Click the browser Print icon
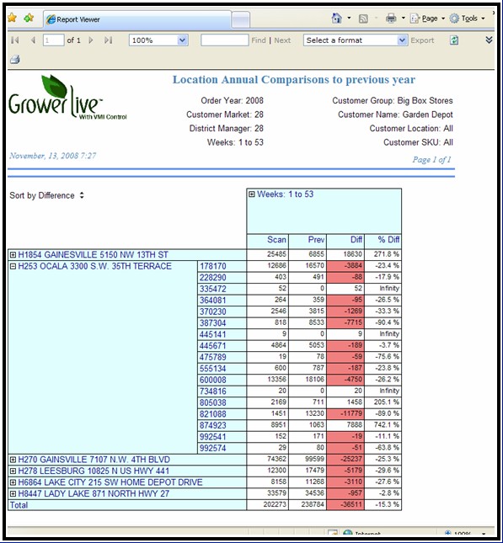The height and width of the screenshot is (543, 503). tap(391, 18)
